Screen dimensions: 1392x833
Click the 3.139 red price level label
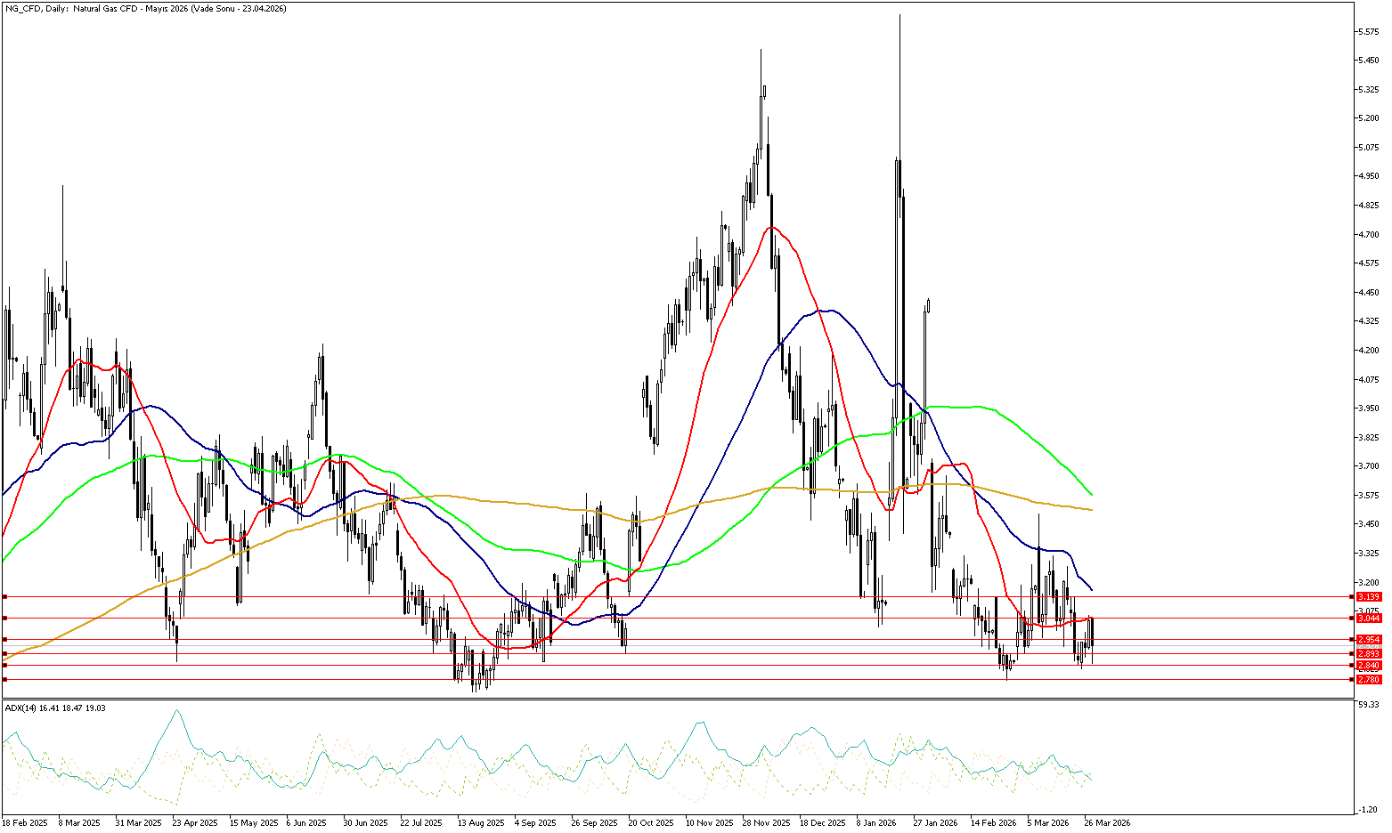pyautogui.click(x=1369, y=596)
